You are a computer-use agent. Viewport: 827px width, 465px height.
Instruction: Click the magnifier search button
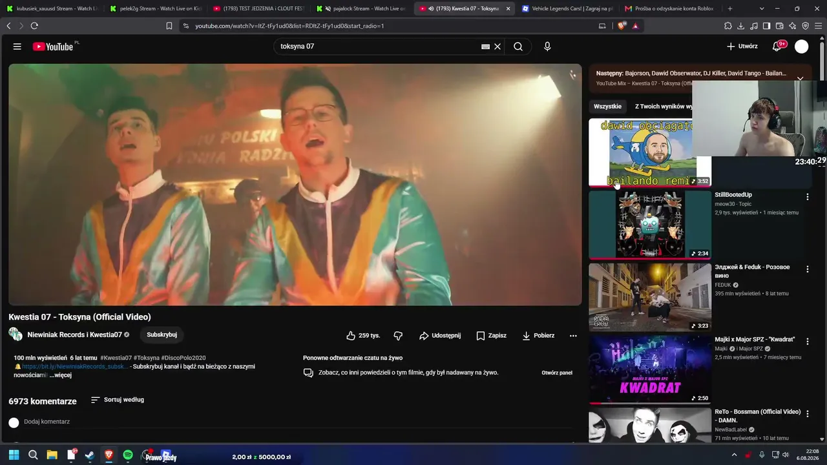518,46
